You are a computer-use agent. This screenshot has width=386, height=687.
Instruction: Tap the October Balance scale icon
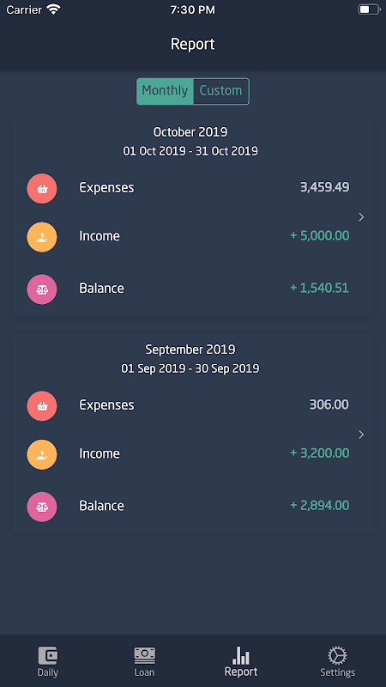pyautogui.click(x=42, y=289)
